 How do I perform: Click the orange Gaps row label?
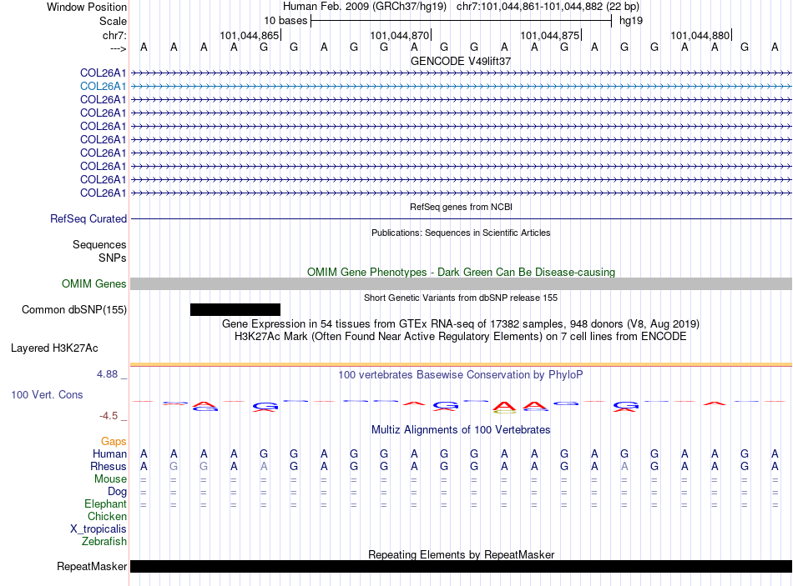pyautogui.click(x=114, y=442)
